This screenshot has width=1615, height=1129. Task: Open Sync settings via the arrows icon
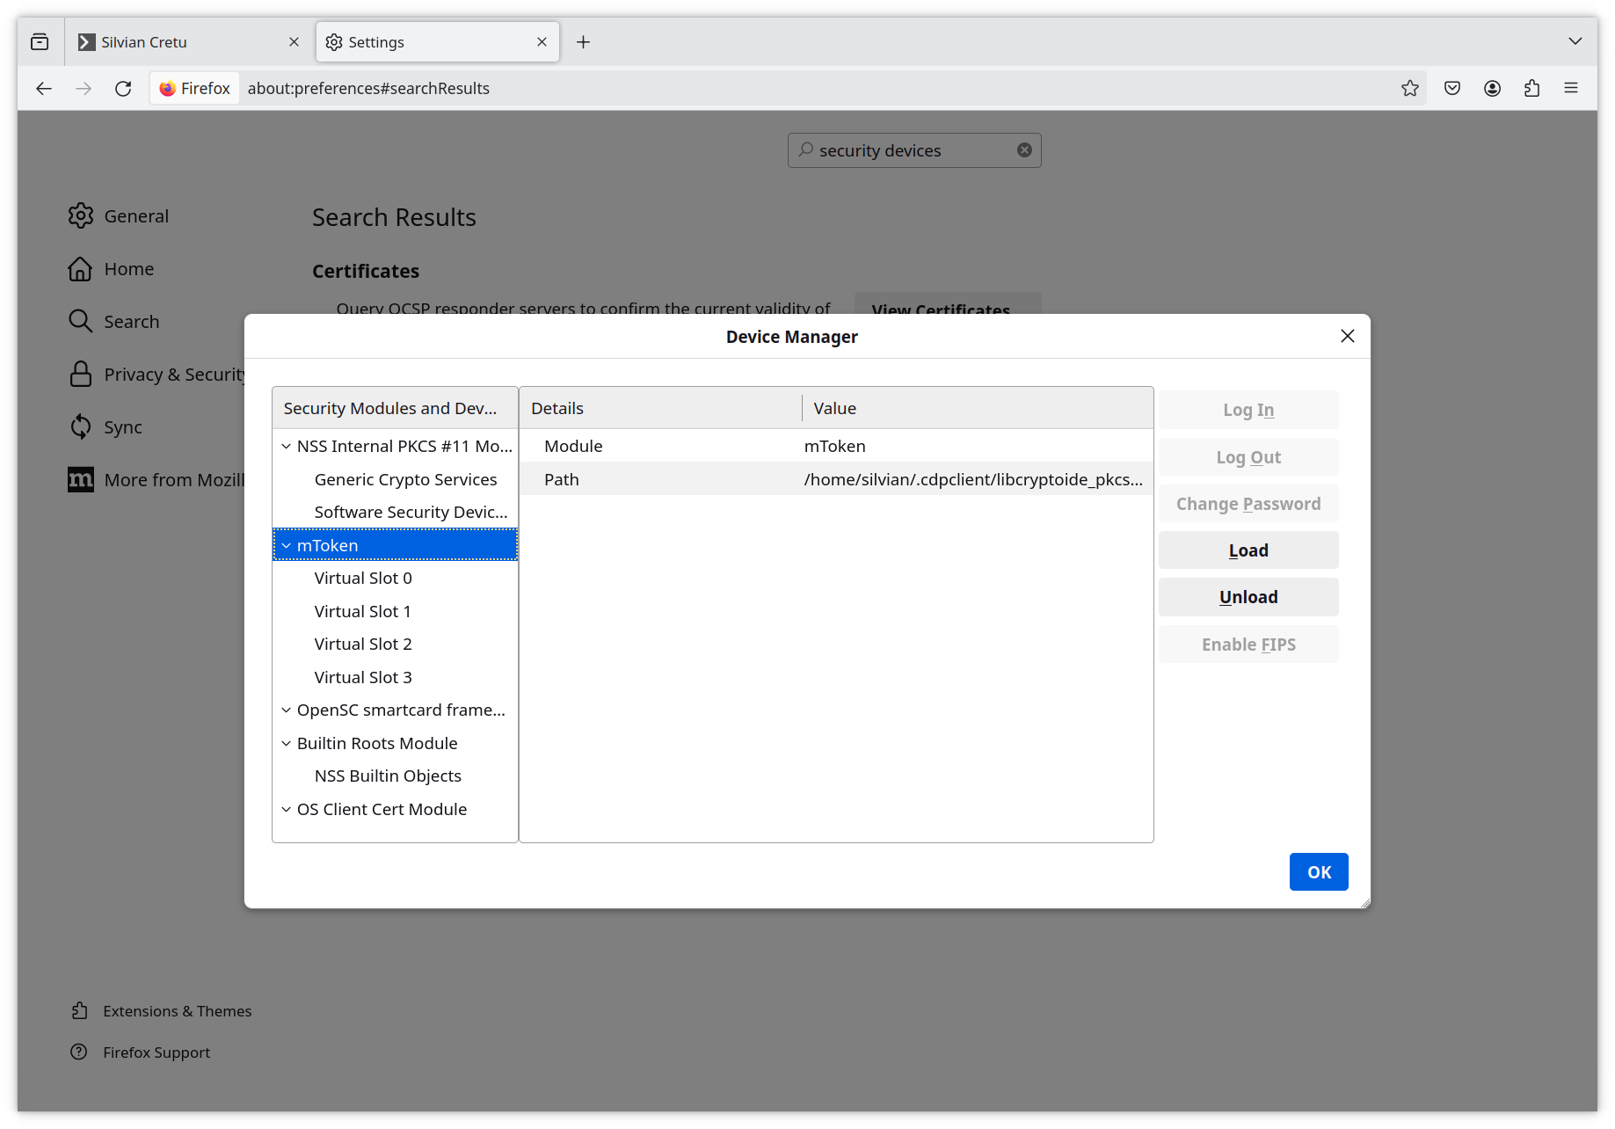pos(80,426)
